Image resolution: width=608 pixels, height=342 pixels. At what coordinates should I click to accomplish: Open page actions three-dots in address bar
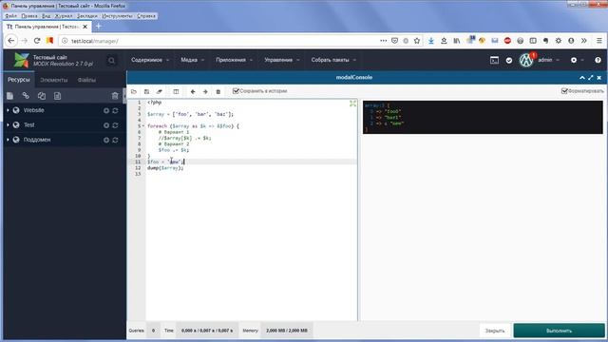(383, 41)
